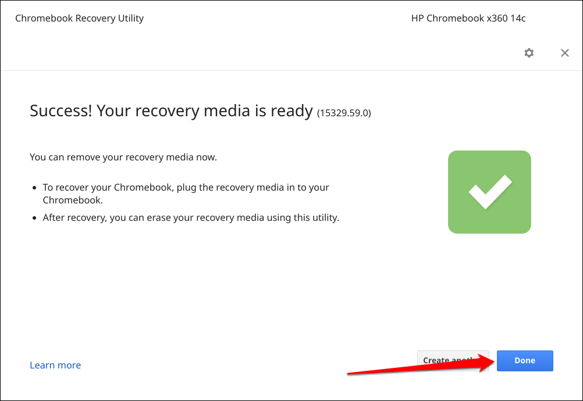This screenshot has width=583, height=401.
Task: Click the red arrow annotation
Action: [x=421, y=364]
